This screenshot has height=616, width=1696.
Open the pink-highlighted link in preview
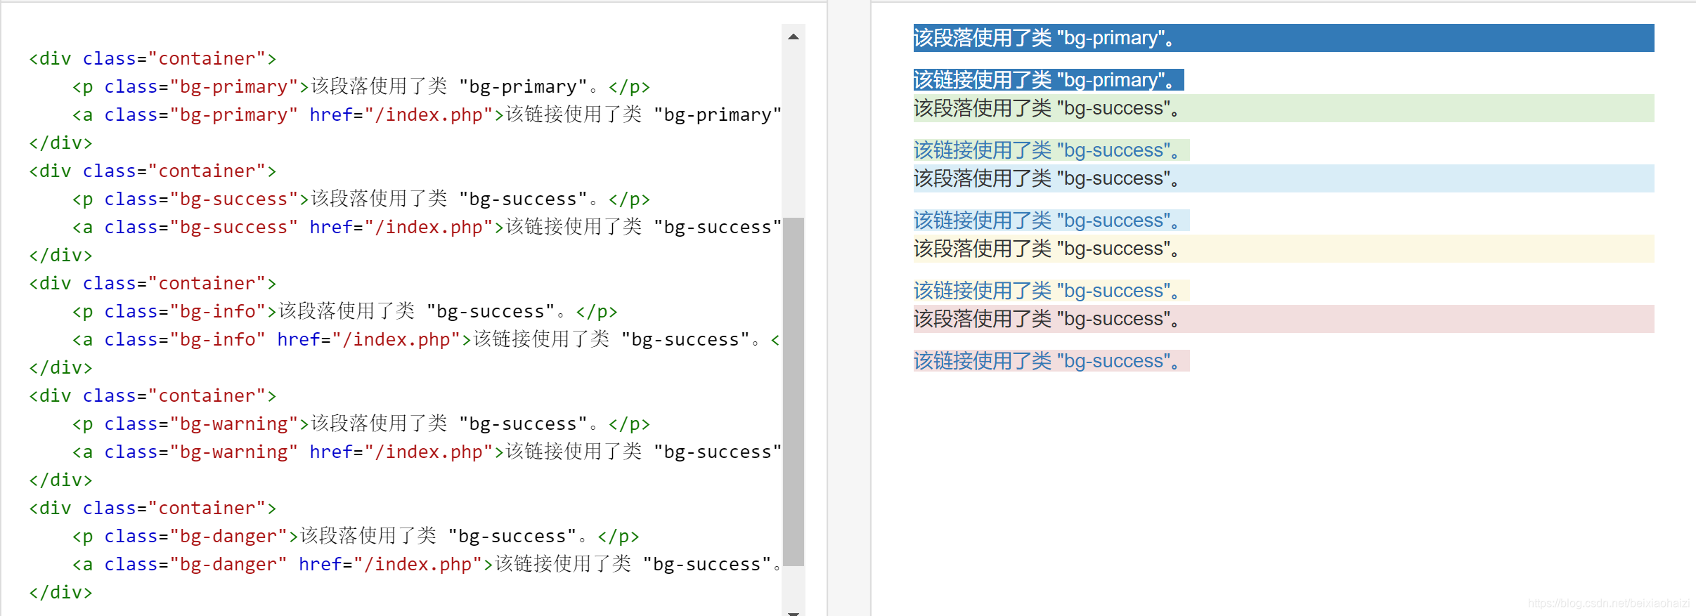click(x=1051, y=361)
